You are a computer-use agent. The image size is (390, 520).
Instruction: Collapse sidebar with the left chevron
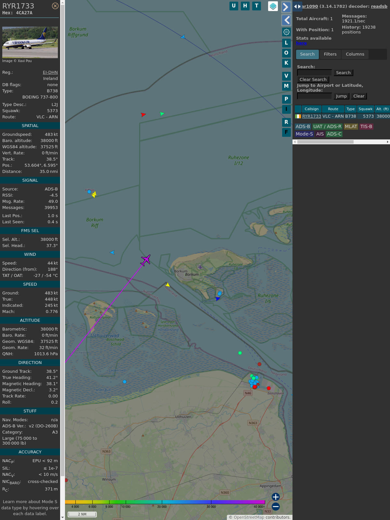click(x=286, y=20)
